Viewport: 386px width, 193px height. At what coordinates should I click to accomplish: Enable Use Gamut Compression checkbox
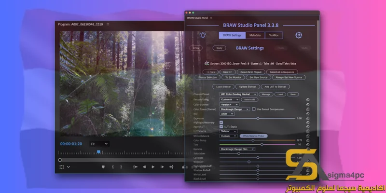click(x=254, y=109)
